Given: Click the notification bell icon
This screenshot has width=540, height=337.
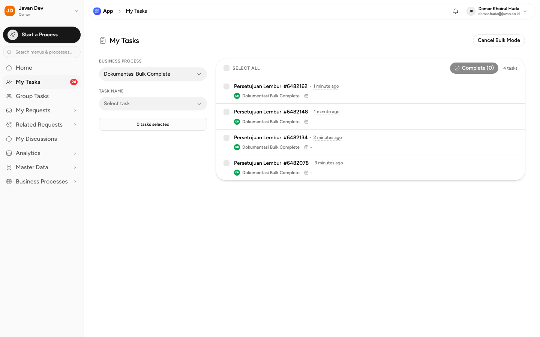Looking at the screenshot, I should coord(456,11).
